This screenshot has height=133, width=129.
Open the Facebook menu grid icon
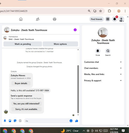point(108,19)
